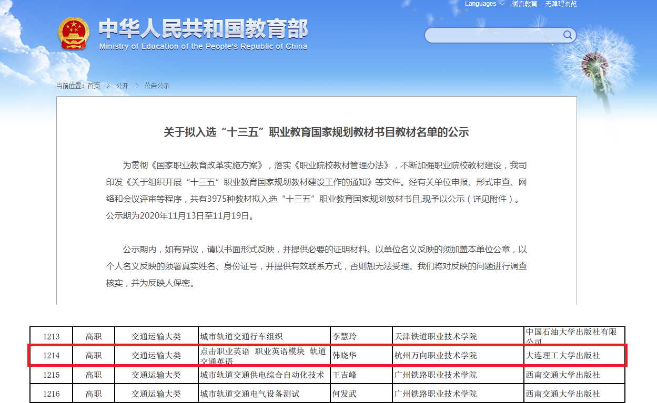Open the 微言教育 link
657x403 pixels.
coord(524,4)
